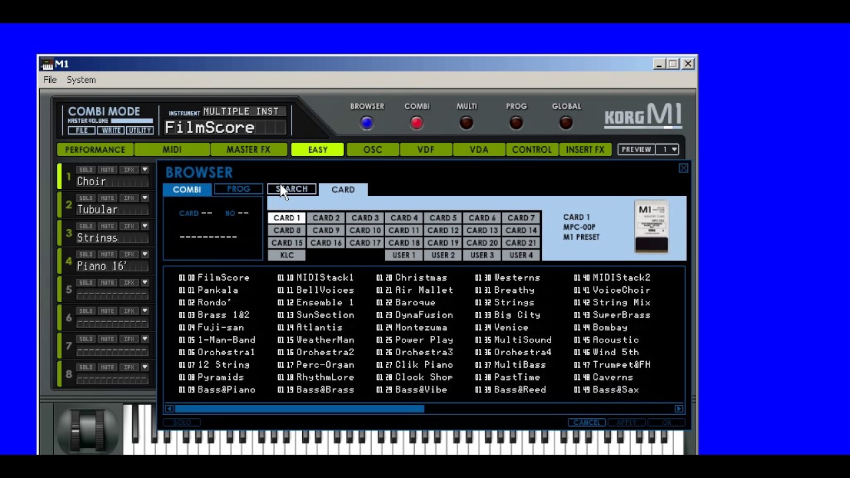Screen dimensions: 850x478
Task: Select the PROG tab in the browser
Action: (238, 189)
